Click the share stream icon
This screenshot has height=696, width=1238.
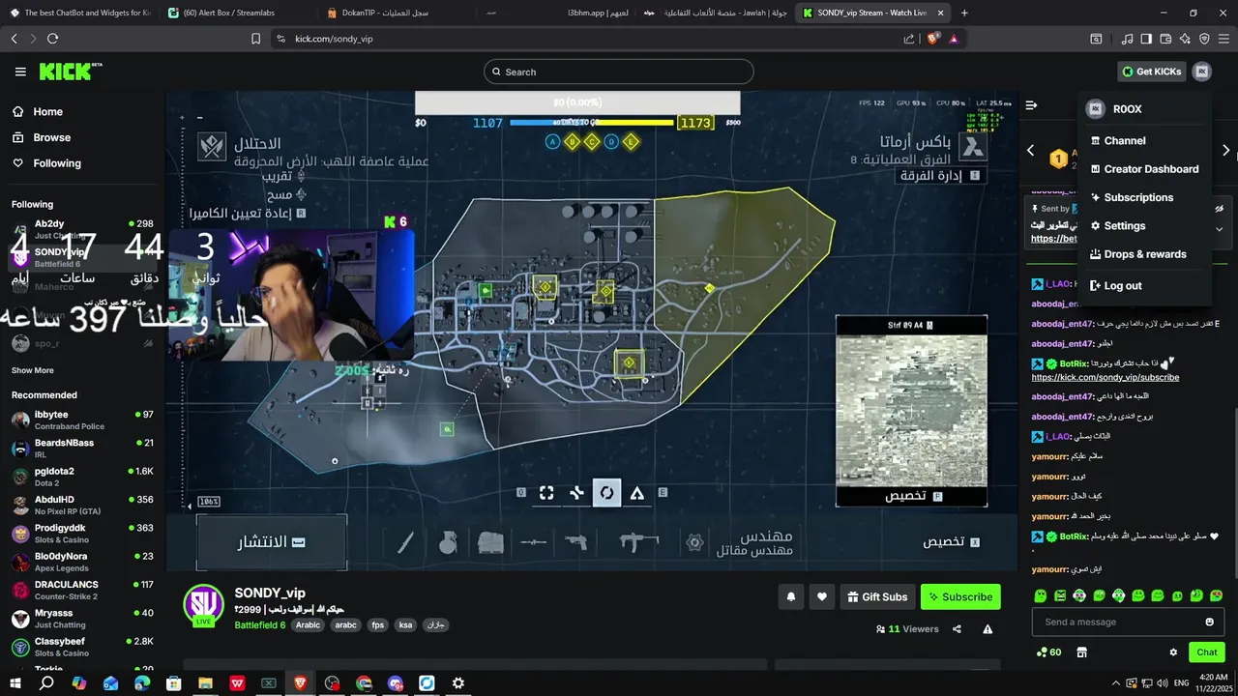tap(957, 629)
